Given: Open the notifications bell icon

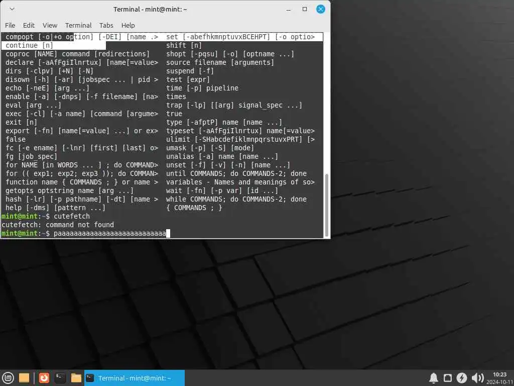Looking at the screenshot, I should coord(434,378).
